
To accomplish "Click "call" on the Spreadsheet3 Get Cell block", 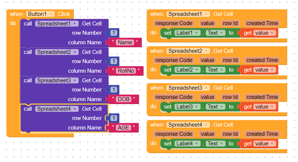I will (28, 80).
